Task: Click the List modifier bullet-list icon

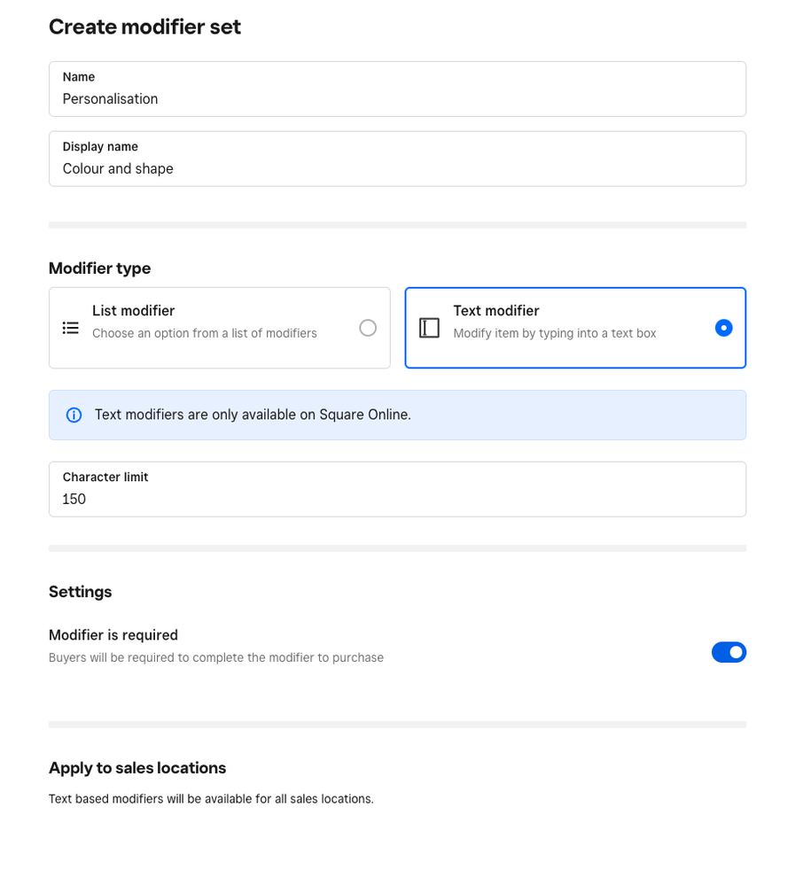Action: [71, 328]
